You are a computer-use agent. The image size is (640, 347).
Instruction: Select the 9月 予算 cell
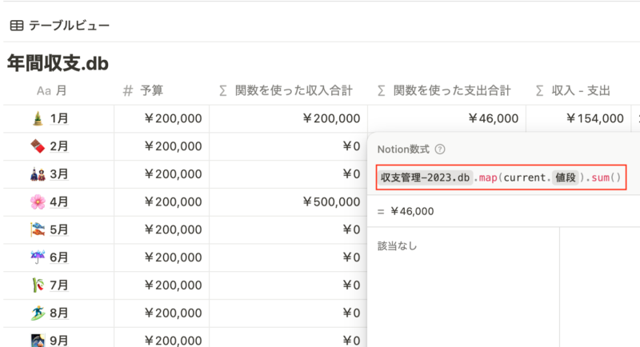point(162,337)
